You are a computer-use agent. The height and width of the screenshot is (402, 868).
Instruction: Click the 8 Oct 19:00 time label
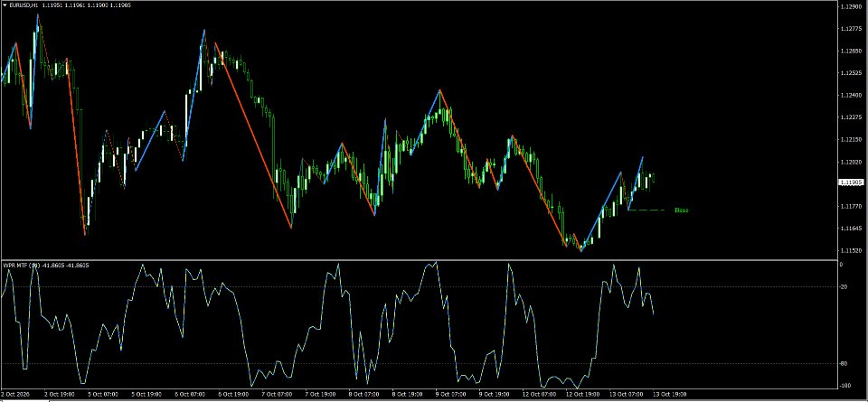coord(406,394)
